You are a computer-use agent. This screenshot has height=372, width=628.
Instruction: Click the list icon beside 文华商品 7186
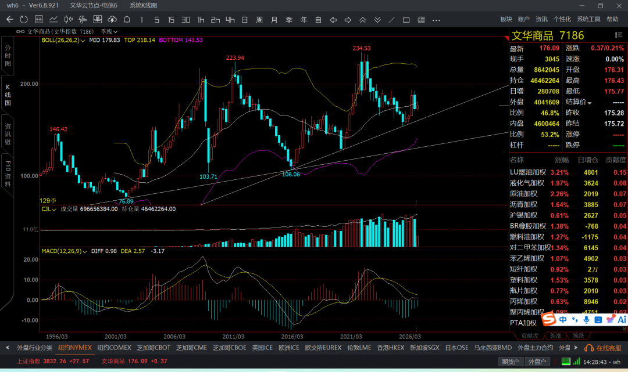(618, 35)
